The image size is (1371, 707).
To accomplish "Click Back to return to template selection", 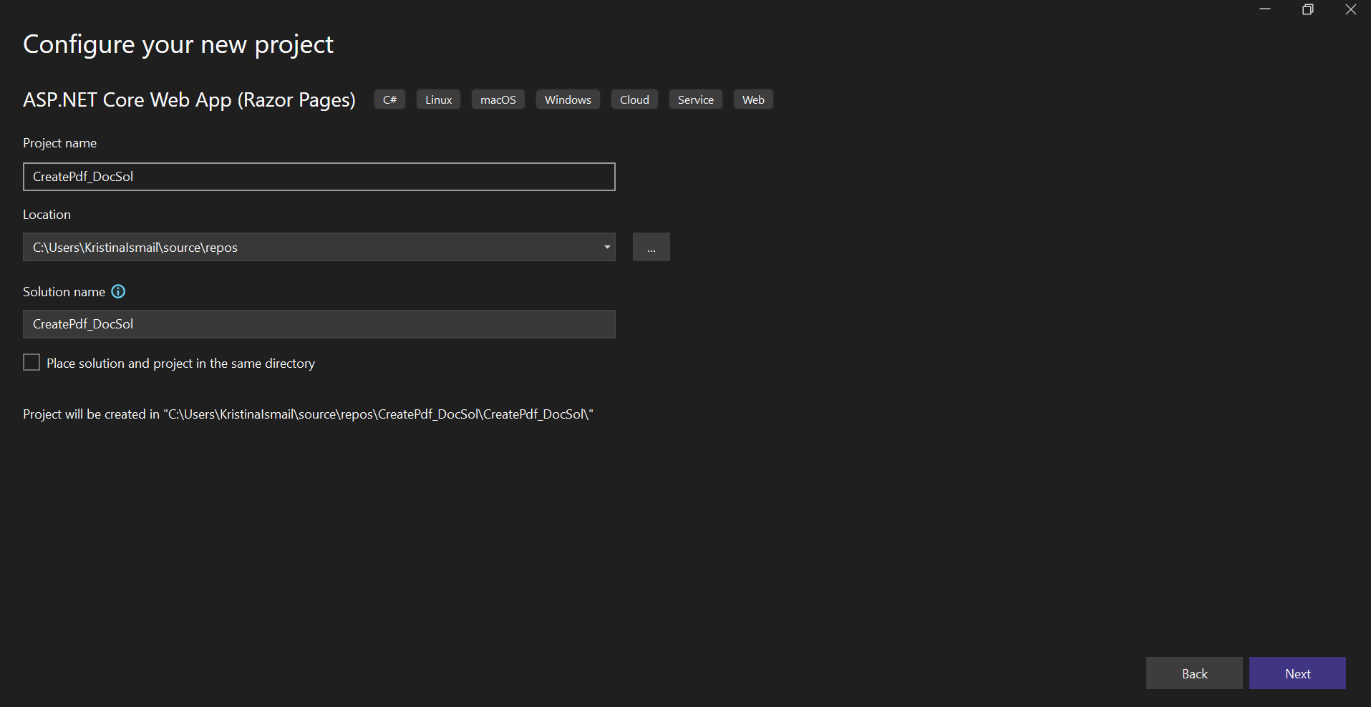I will (1194, 673).
